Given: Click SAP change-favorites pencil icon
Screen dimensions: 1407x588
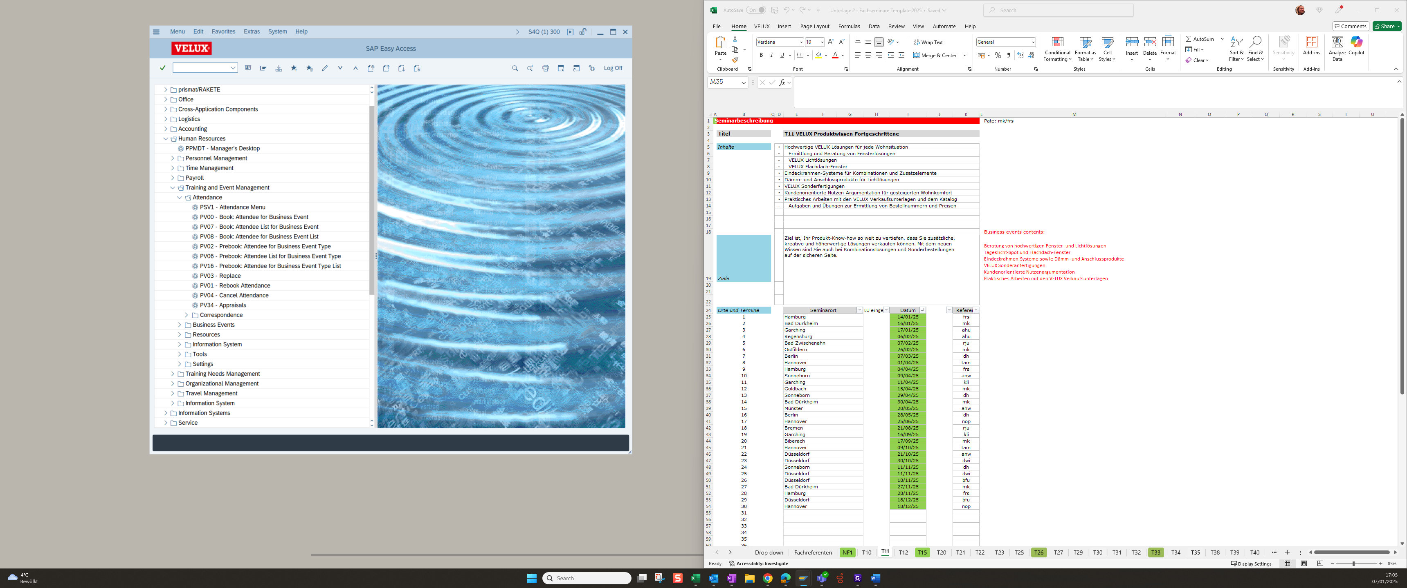Looking at the screenshot, I should [x=324, y=68].
